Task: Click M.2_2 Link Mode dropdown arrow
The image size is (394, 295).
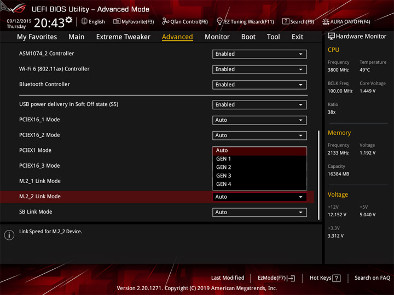Action: (300, 197)
